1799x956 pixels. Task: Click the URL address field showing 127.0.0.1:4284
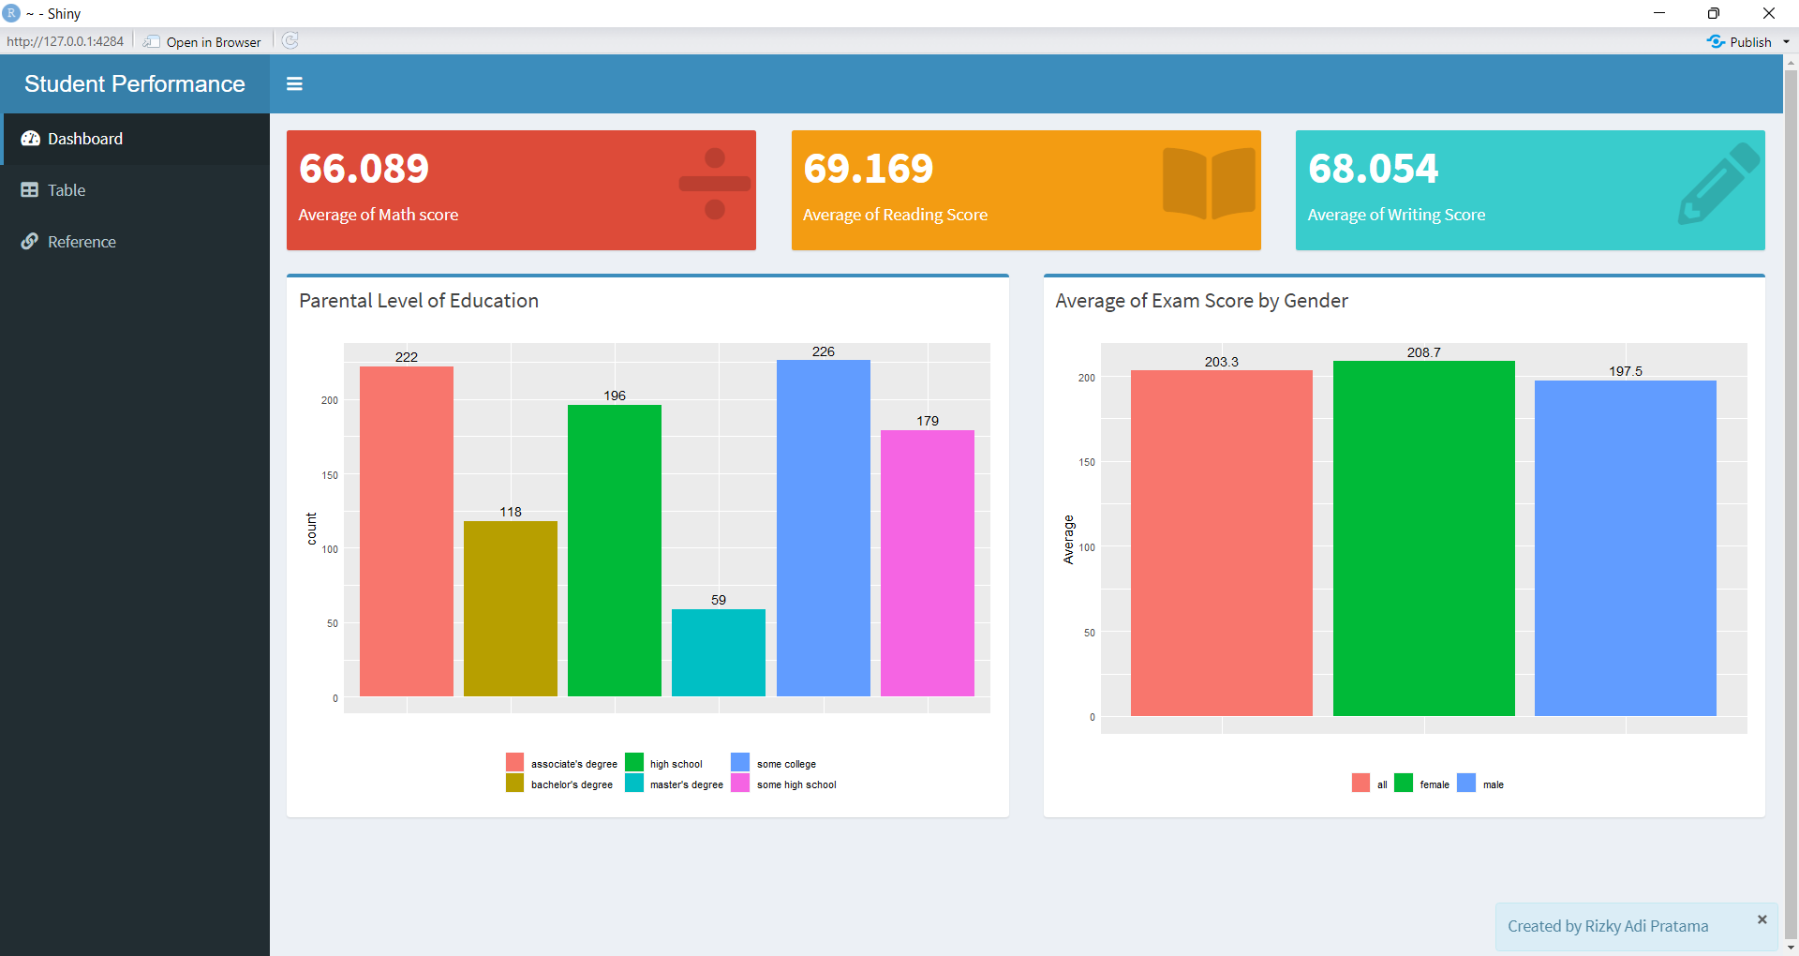tap(65, 41)
